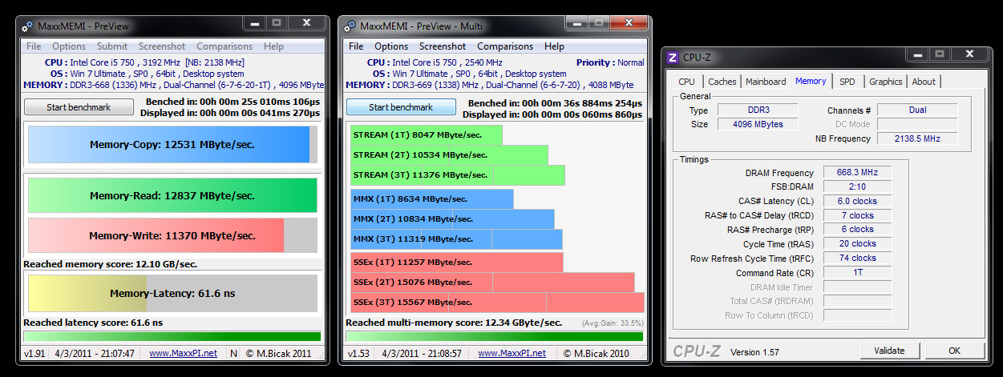This screenshot has width=1003, height=377.
Task: Open Help menu in MaxxMEMI Multi window
Action: click(554, 46)
